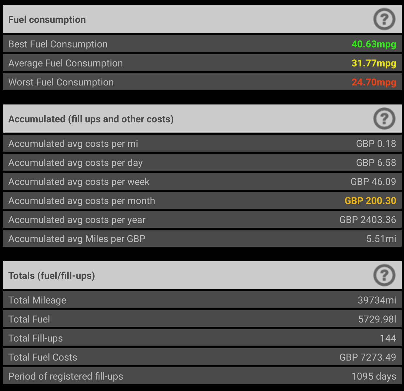404x391 pixels.
Task: Tap Accumulated avg Miles per GBP
Action: point(202,239)
